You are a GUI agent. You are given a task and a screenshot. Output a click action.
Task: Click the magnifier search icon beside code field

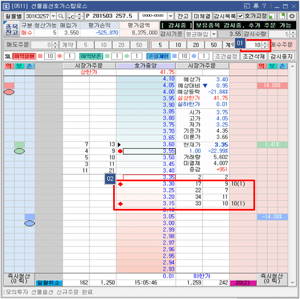click(61, 16)
